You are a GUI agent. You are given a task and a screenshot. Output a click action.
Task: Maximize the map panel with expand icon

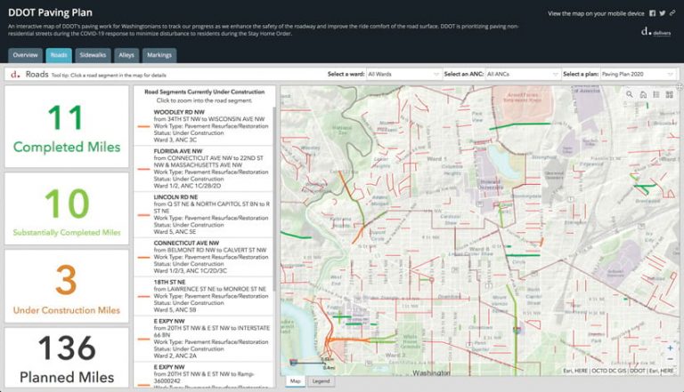coord(680,87)
